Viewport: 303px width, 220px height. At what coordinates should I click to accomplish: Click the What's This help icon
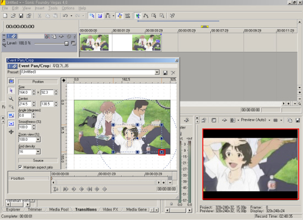(x=172, y=15)
